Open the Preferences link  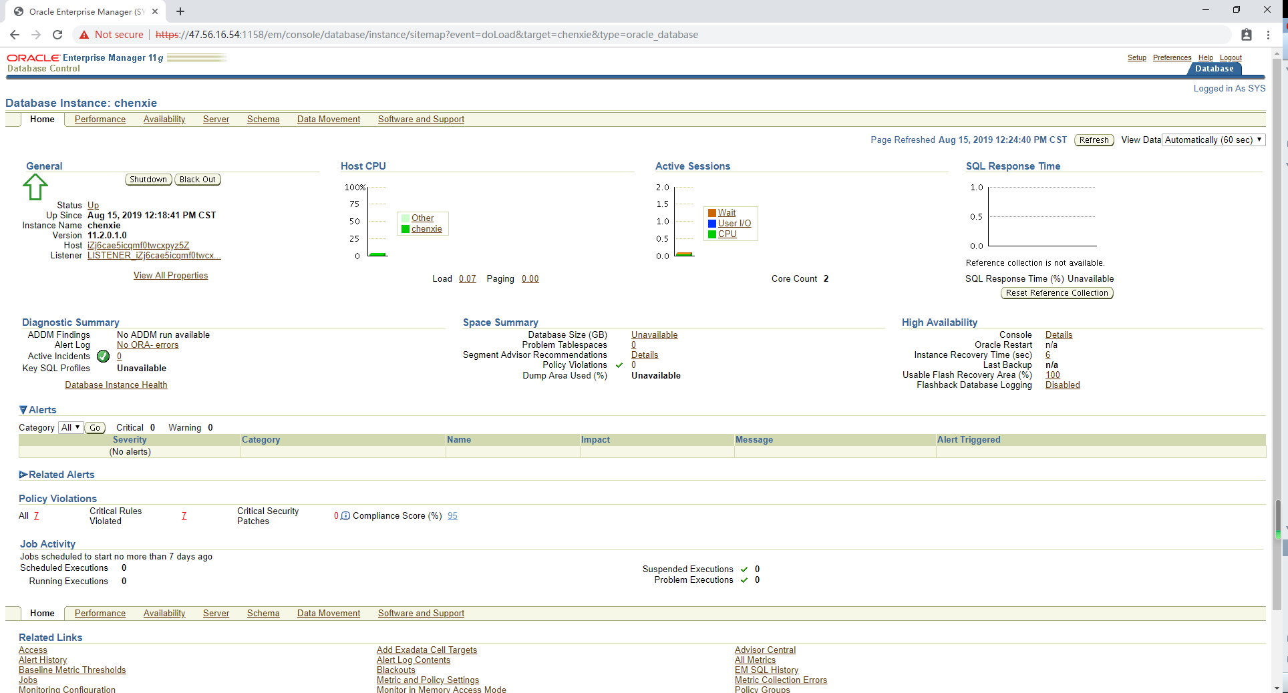click(x=1172, y=58)
